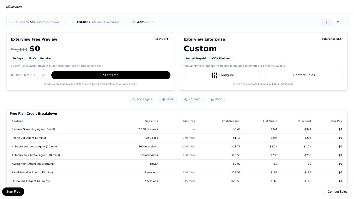354x199 pixels.
Task: Click the Configure button
Action: click(223, 75)
